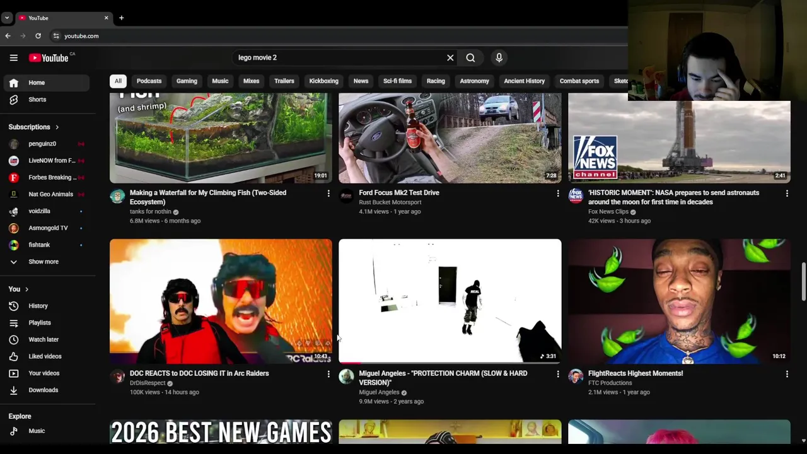Open Your videos page

coord(45,373)
